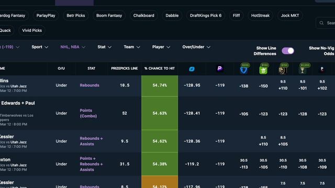Select the Dabble tab
The height and width of the screenshot is (188, 335).
click(172, 16)
